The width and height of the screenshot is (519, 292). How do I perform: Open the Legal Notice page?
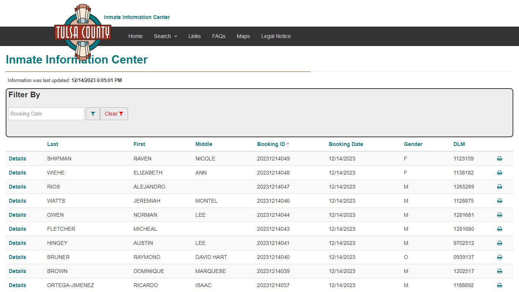(276, 36)
